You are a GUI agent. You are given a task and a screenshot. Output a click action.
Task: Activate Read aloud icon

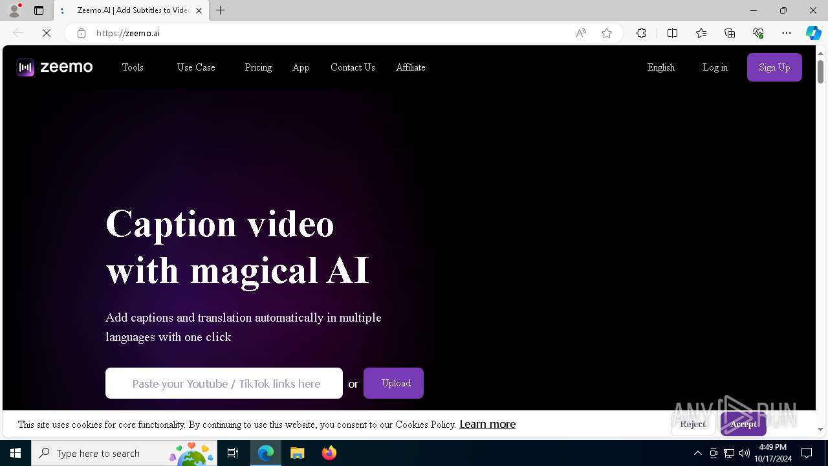581,33
